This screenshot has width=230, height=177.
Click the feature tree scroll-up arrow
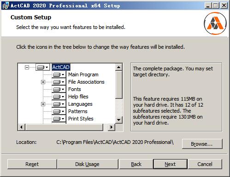coord(119,67)
